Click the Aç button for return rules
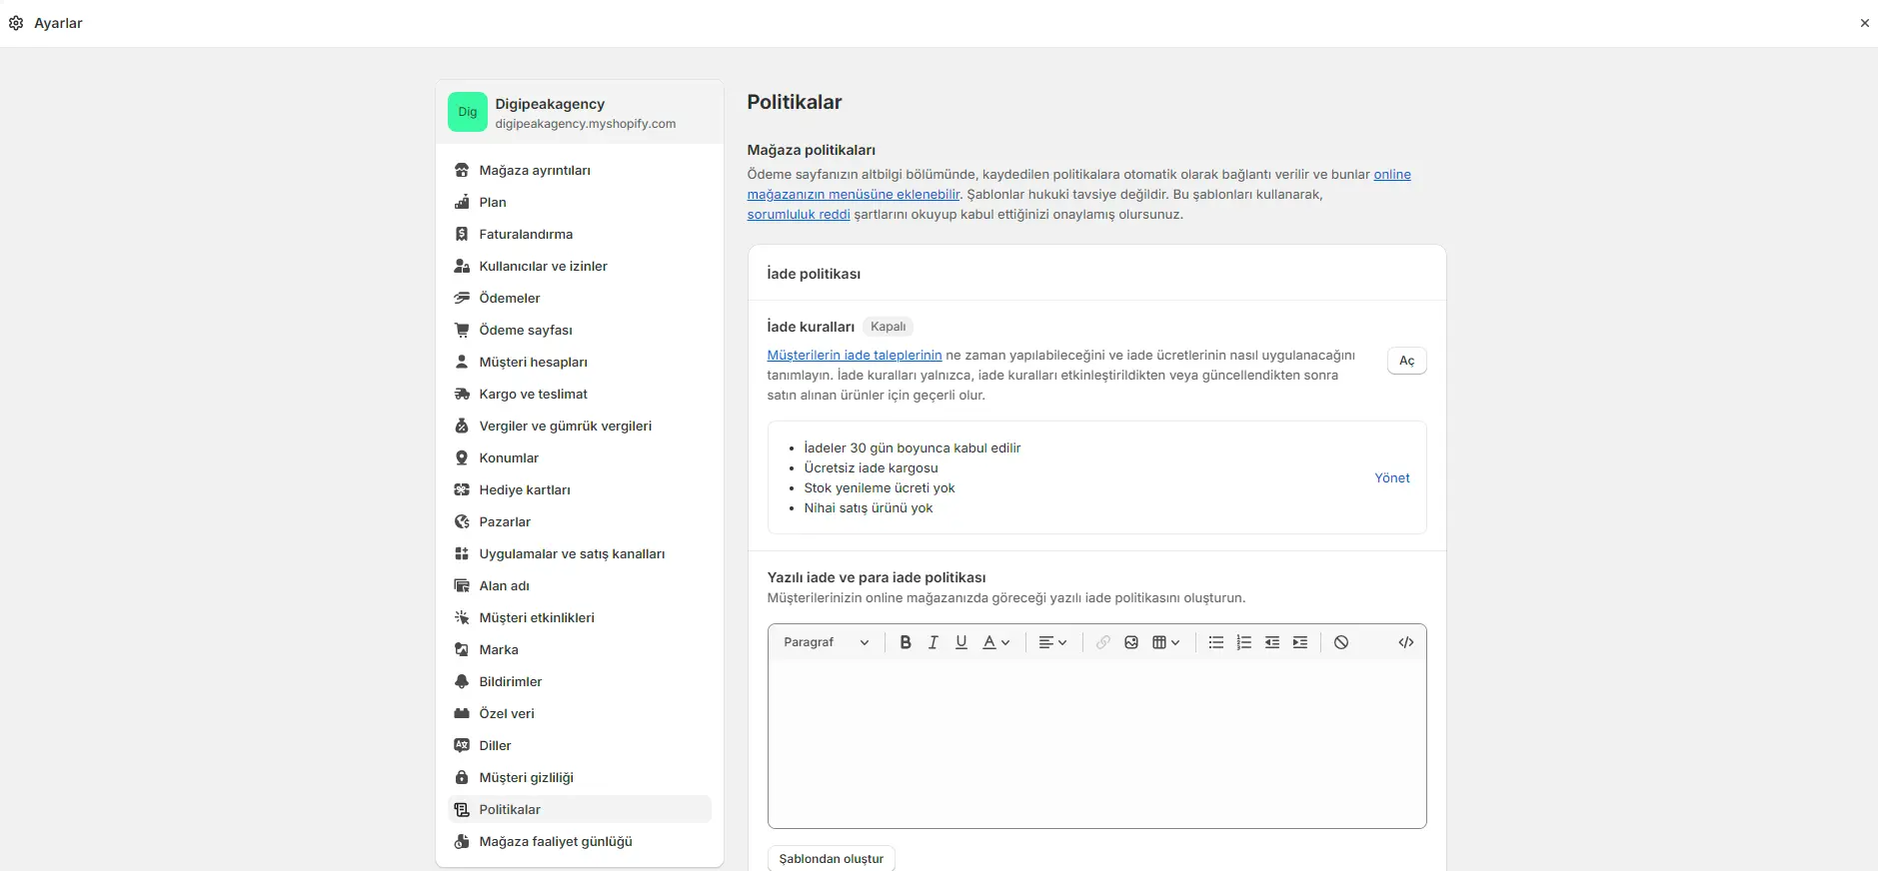1878x871 pixels. (1406, 361)
